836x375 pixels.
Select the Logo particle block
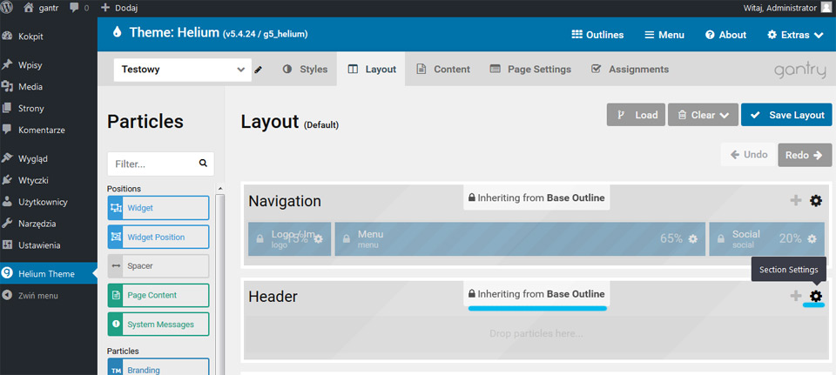pyautogui.click(x=289, y=239)
